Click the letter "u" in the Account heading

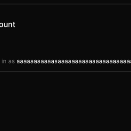point(5,25)
